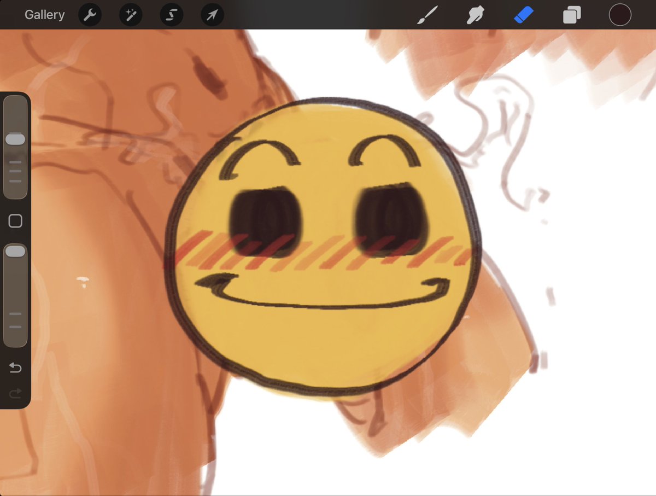Click the brush opacity slider handle
The height and width of the screenshot is (496, 656).
click(x=15, y=251)
